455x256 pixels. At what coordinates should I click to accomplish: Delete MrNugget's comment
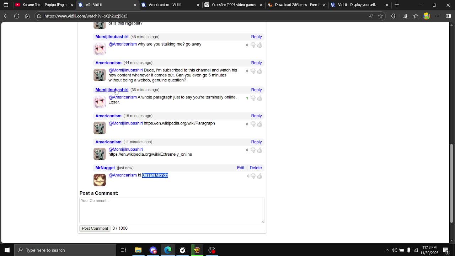point(256,167)
